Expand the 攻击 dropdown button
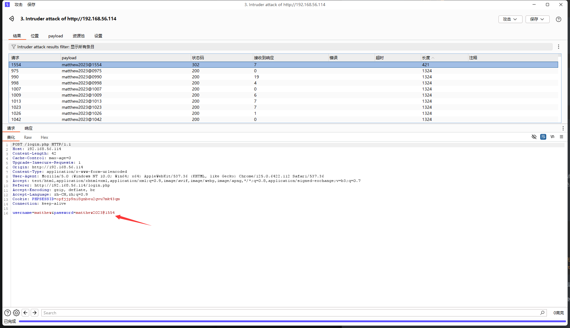The height and width of the screenshot is (328, 570). [510, 19]
